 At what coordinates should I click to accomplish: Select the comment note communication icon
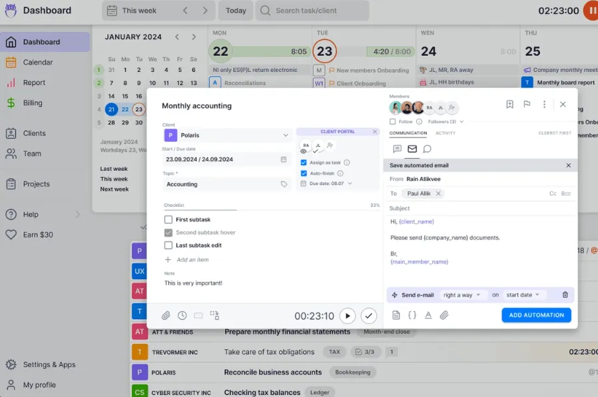tap(397, 148)
